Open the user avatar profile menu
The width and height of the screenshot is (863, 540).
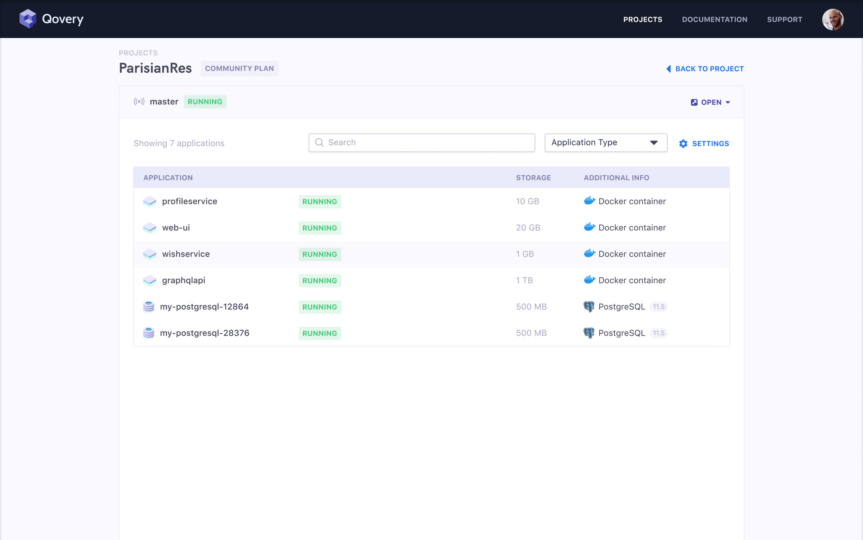[833, 19]
